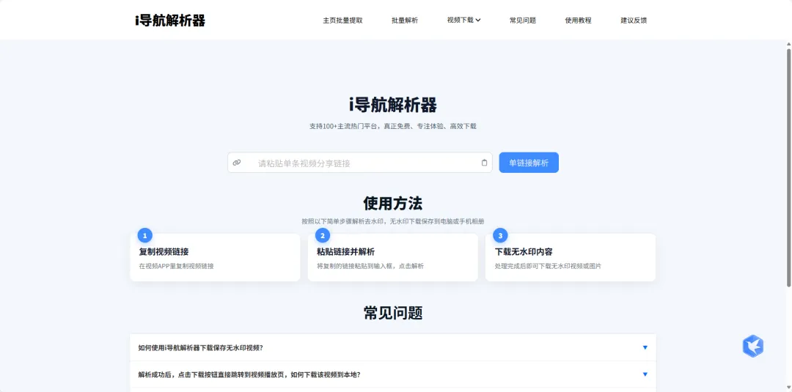Viewport: 792px width, 392px height.
Task: Open 常见问题 in the top navigation
Action: 523,21
